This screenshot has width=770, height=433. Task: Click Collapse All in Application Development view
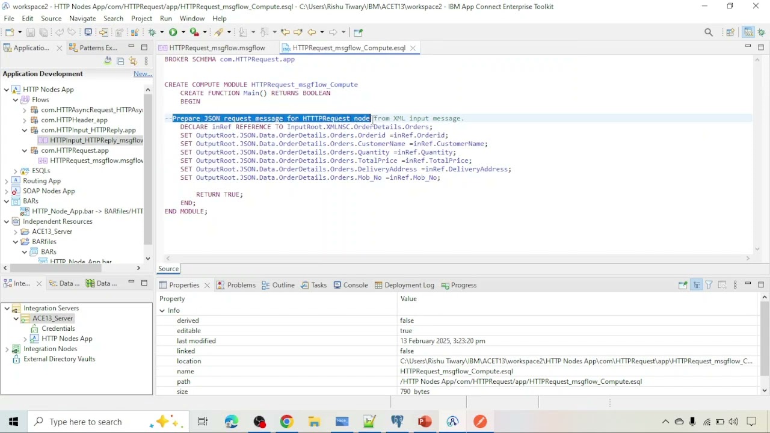[x=120, y=61]
